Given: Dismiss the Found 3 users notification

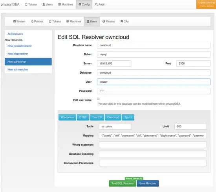Looking at the screenshot, I should click(x=141, y=179).
